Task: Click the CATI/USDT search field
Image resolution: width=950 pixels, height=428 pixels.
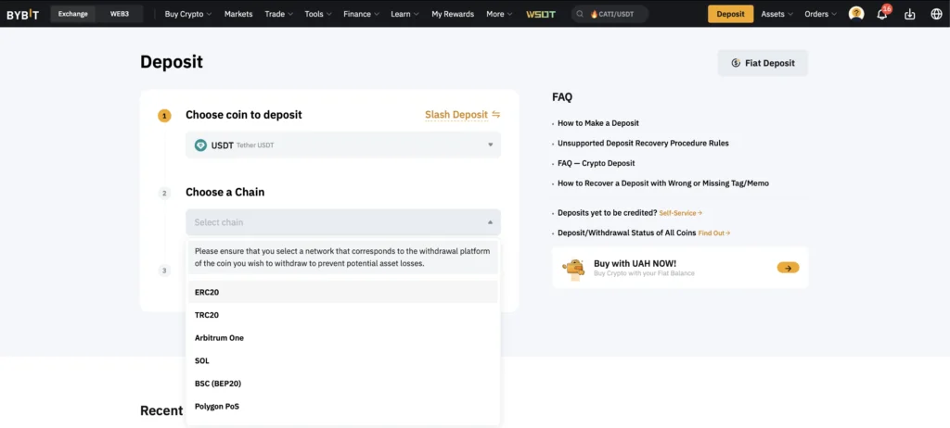Action: click(610, 14)
